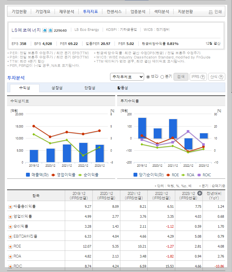Click the ROIC YoY value -10.86
Viewport: 232px width, 272px height.
tap(219, 266)
